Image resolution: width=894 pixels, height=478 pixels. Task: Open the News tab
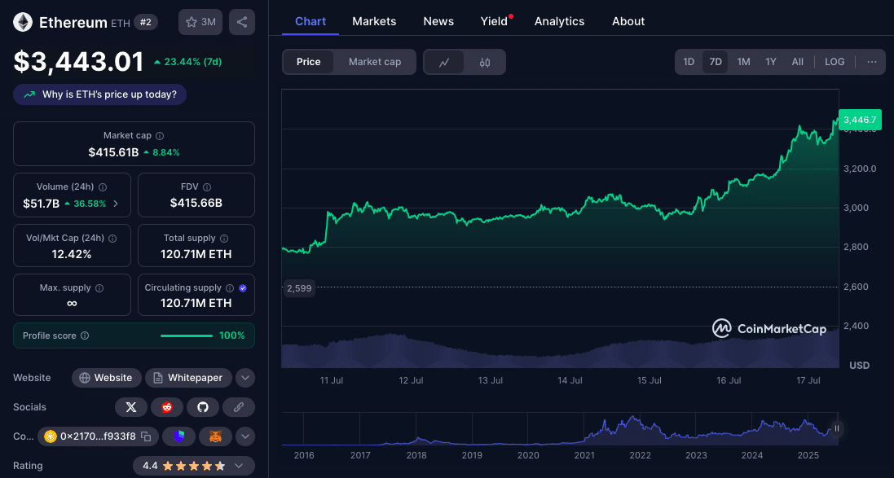[438, 21]
